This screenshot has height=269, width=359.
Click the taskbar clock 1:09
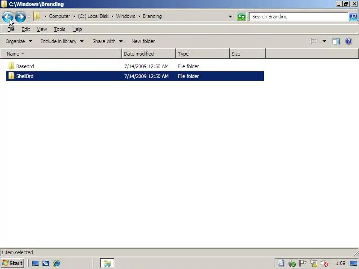pos(341,263)
